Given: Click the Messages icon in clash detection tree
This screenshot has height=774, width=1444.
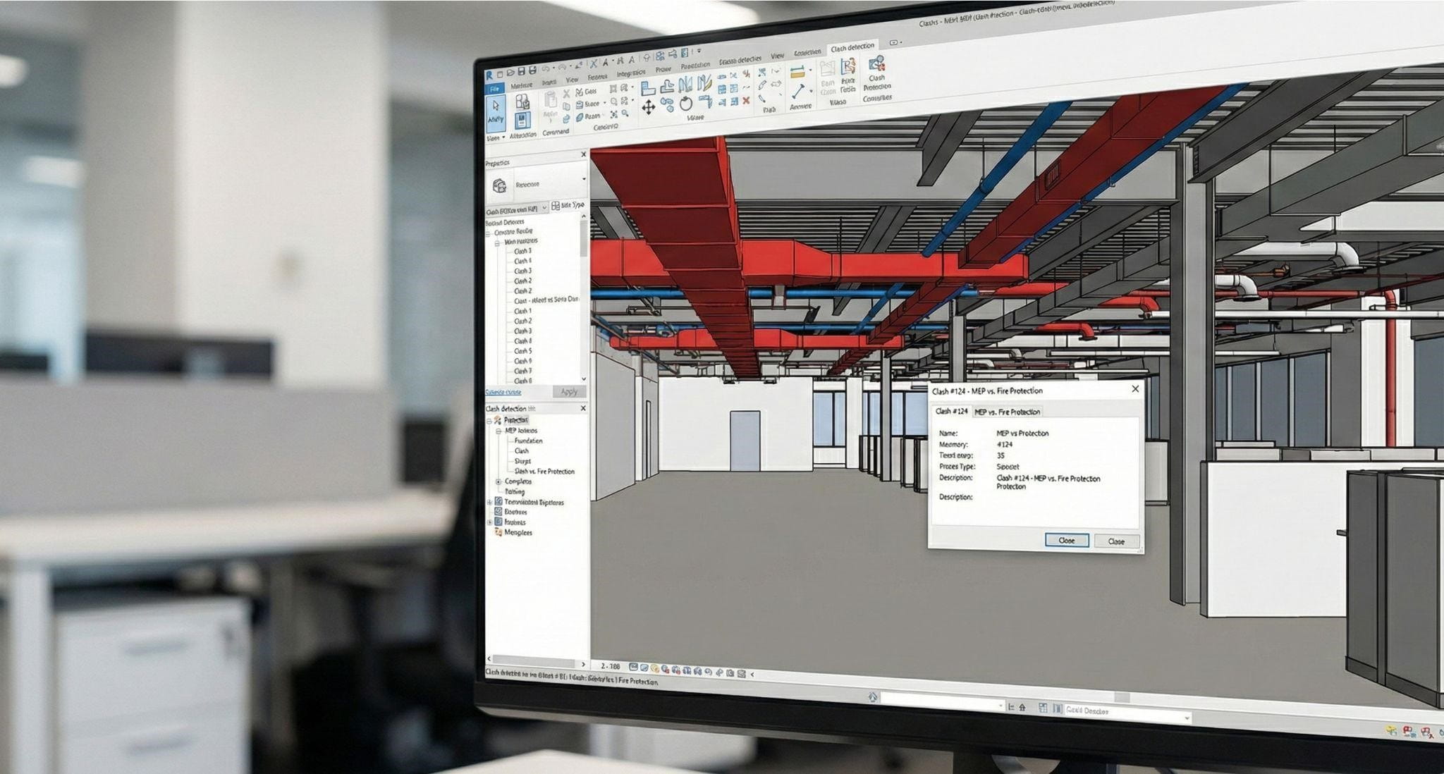Looking at the screenshot, I should click(x=498, y=532).
